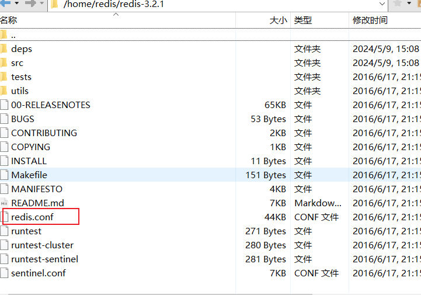
Task: Expand the address path dropdown
Action: coord(382,4)
